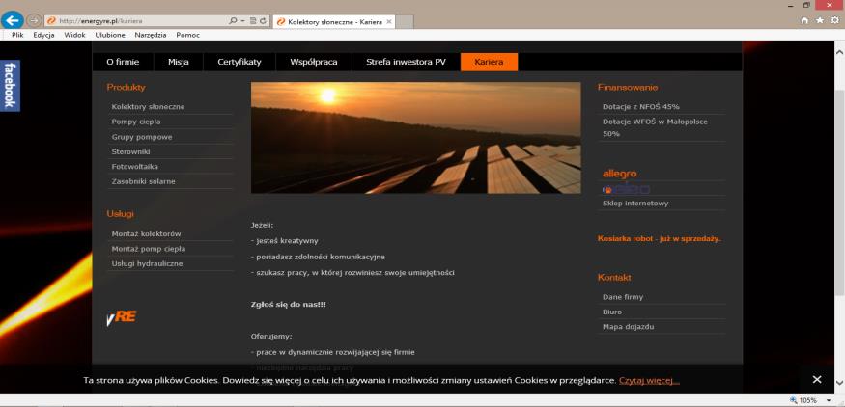The image size is (845, 407).
Task: Open the Narzędzia menu
Action: click(x=151, y=35)
